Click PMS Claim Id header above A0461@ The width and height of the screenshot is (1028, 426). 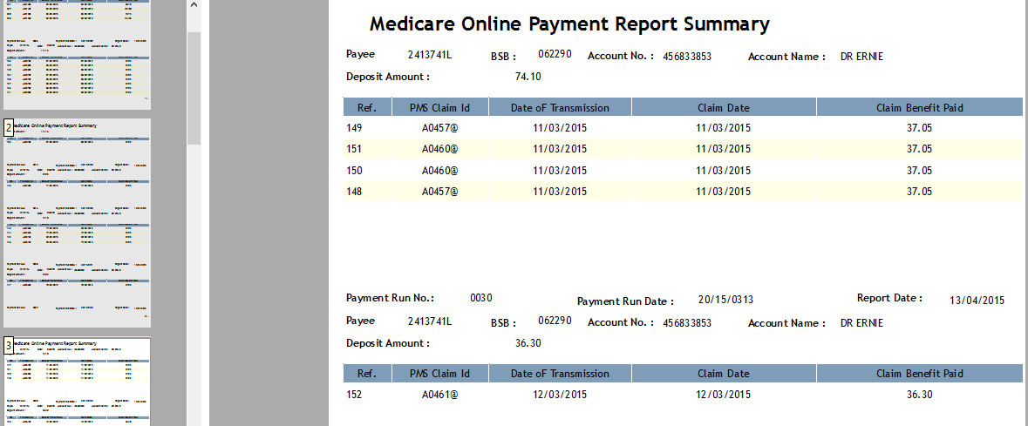point(440,374)
